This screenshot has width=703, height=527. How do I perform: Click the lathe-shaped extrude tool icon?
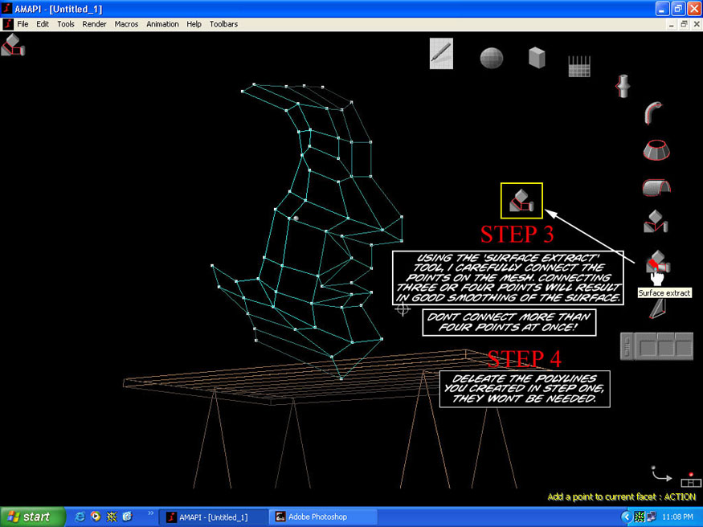[623, 84]
